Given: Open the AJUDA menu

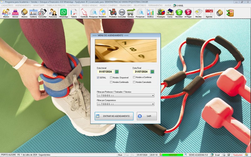Looking at the screenshot, I should pyautogui.click(x=168, y=5).
